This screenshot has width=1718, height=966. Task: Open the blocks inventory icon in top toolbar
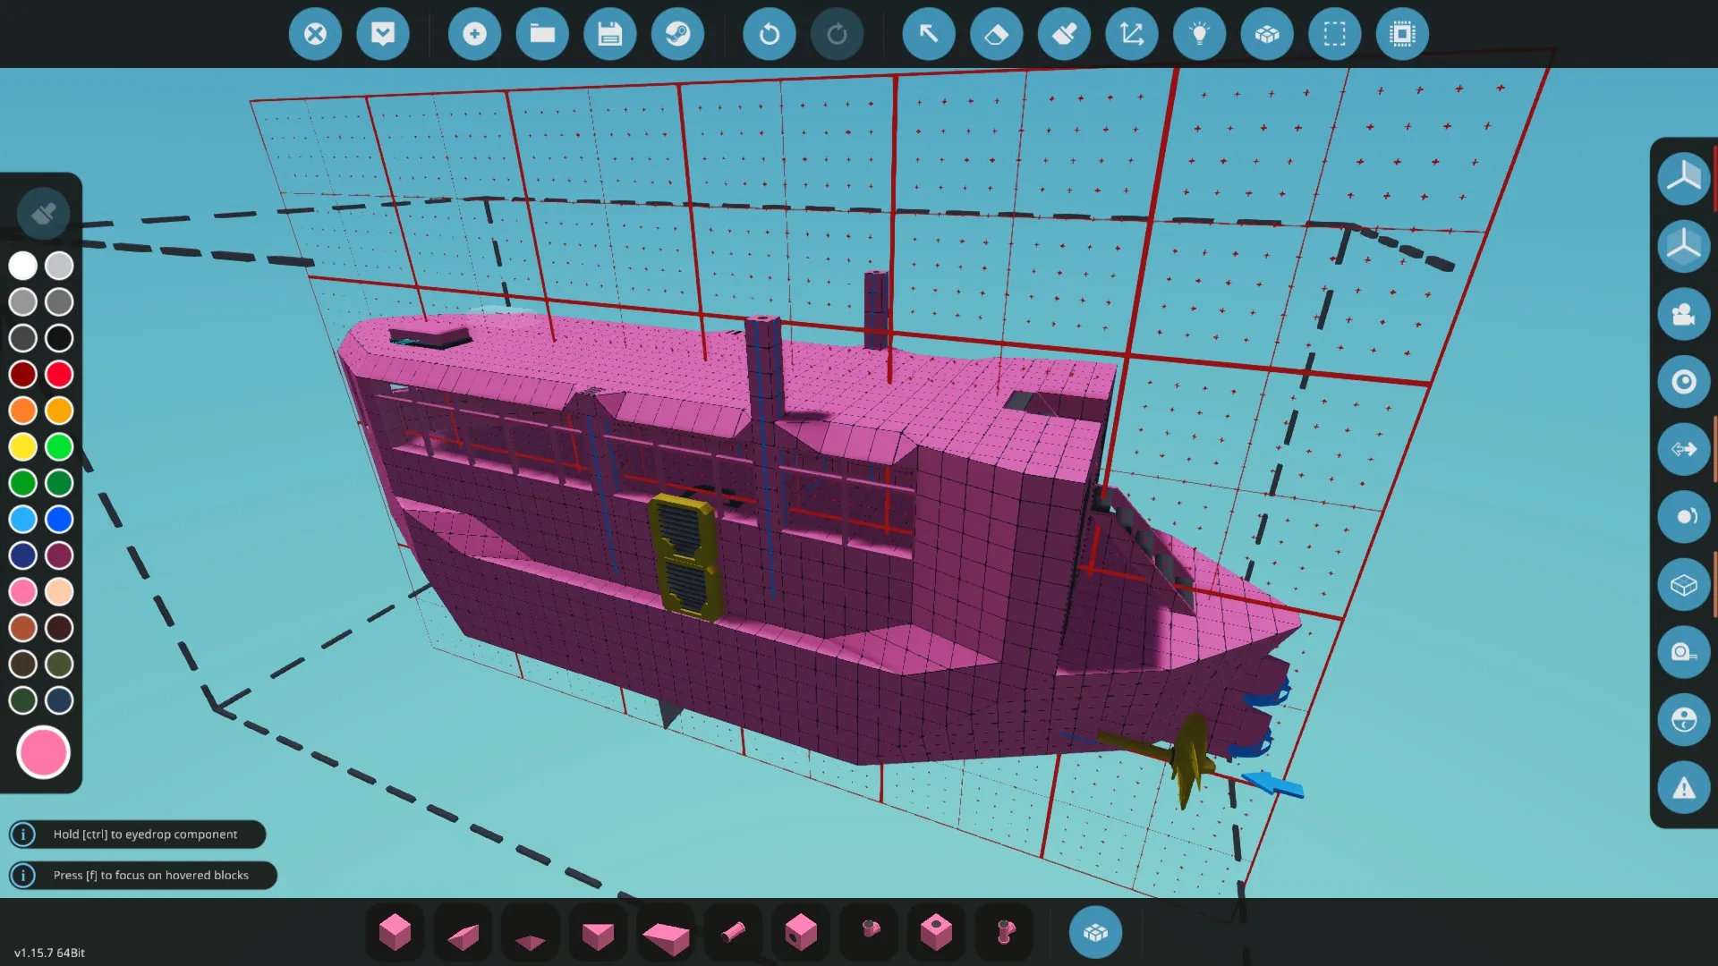pos(1267,34)
